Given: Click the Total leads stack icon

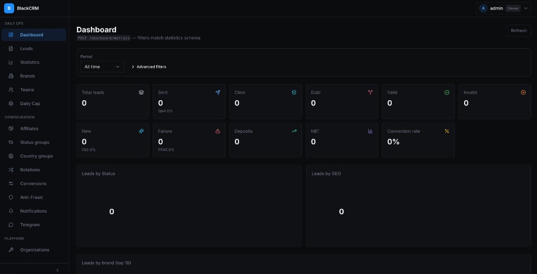Looking at the screenshot, I should click(x=141, y=92).
